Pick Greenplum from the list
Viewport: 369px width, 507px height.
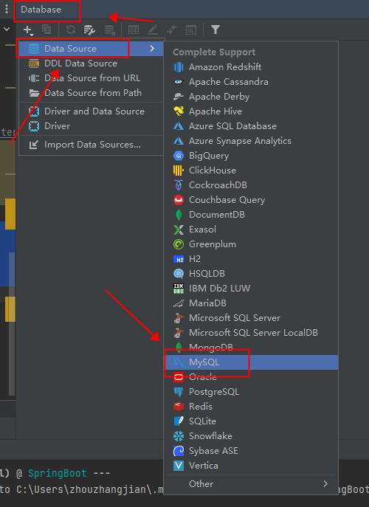pos(252,244)
